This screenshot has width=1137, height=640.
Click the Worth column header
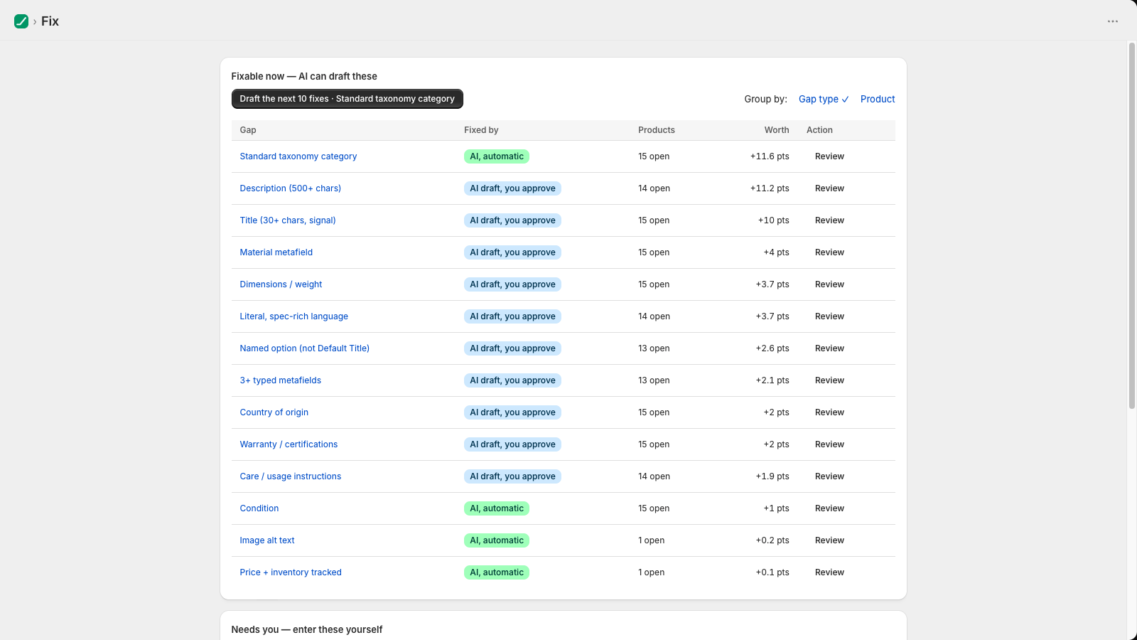point(777,130)
